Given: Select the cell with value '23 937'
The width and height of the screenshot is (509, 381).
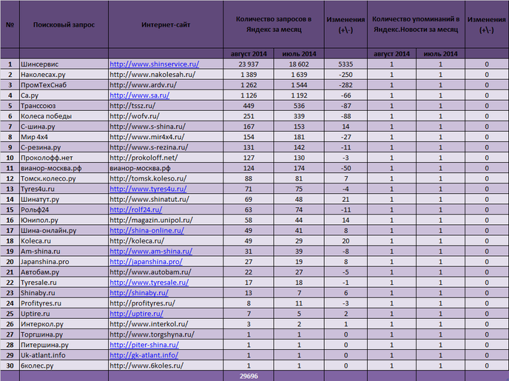Looking at the screenshot, I should click(249, 64).
